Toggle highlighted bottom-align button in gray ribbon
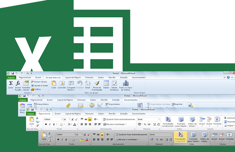 pyautogui.click(x=102, y=135)
